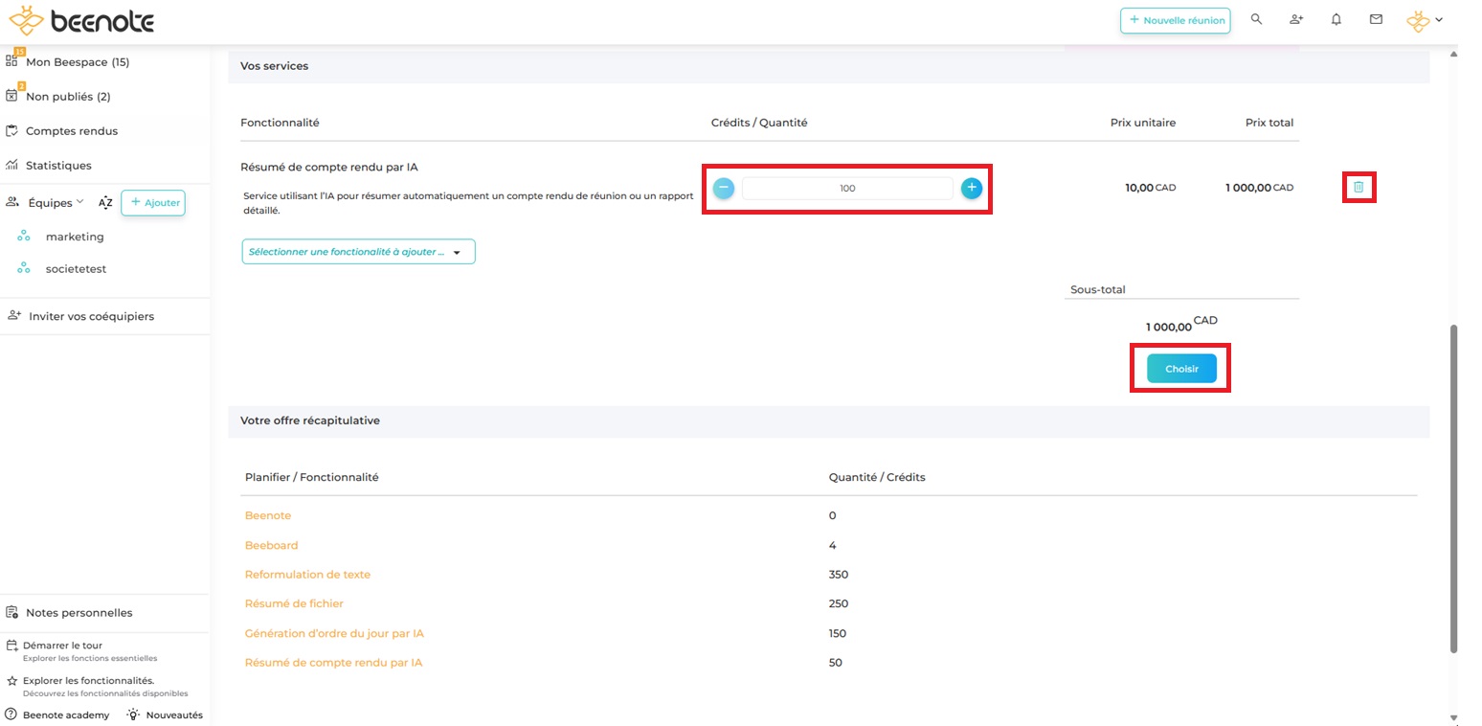Image resolution: width=1482 pixels, height=726 pixels.
Task: Select the marketing team
Action: (x=75, y=237)
